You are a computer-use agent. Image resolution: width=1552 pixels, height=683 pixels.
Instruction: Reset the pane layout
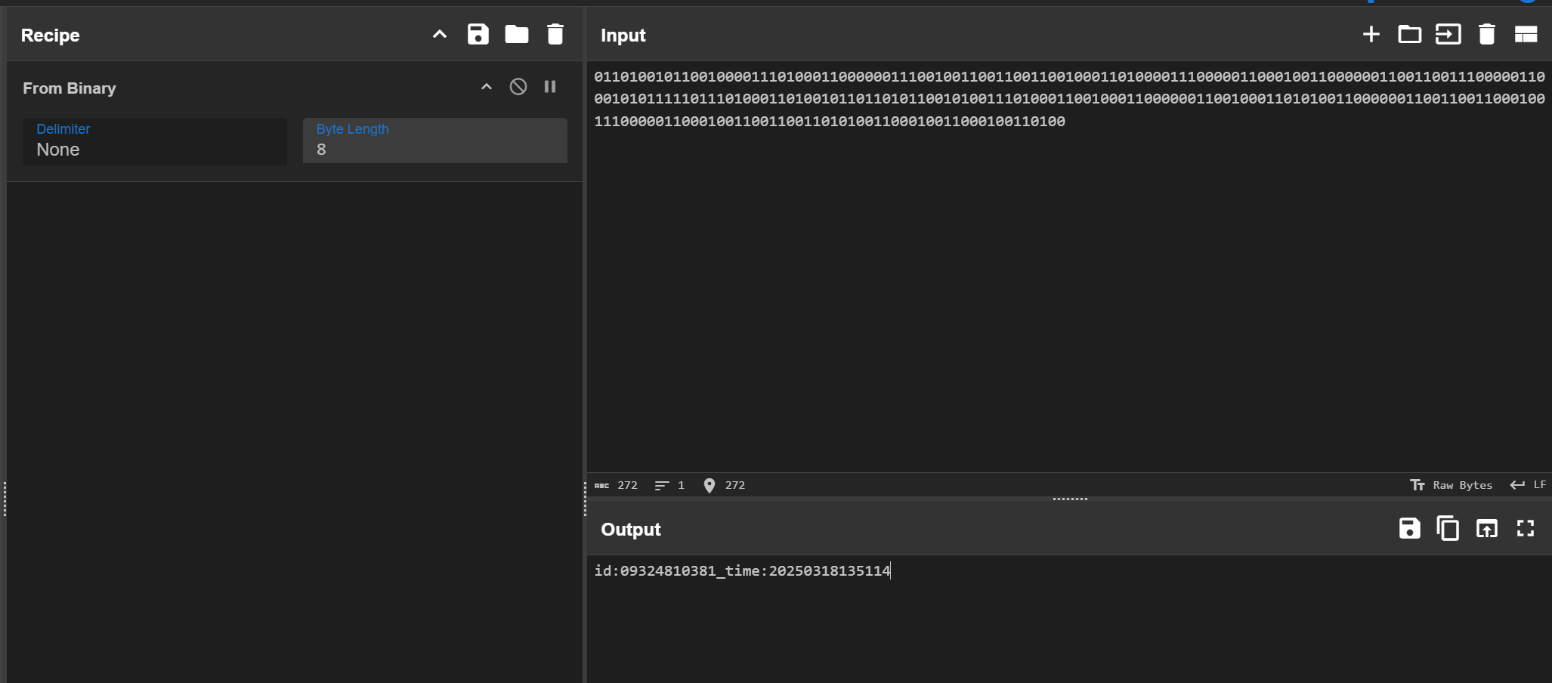tap(1526, 34)
